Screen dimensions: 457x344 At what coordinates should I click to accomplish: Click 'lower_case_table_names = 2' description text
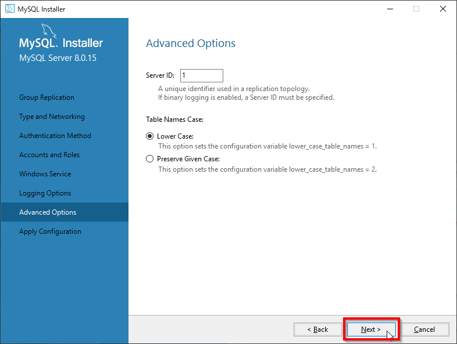267,169
